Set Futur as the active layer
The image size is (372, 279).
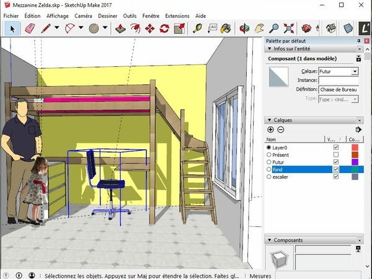click(x=268, y=162)
